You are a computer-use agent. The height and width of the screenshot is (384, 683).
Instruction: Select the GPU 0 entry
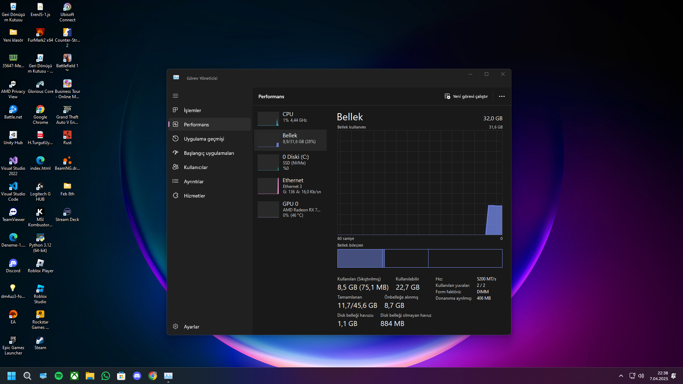[x=290, y=209]
